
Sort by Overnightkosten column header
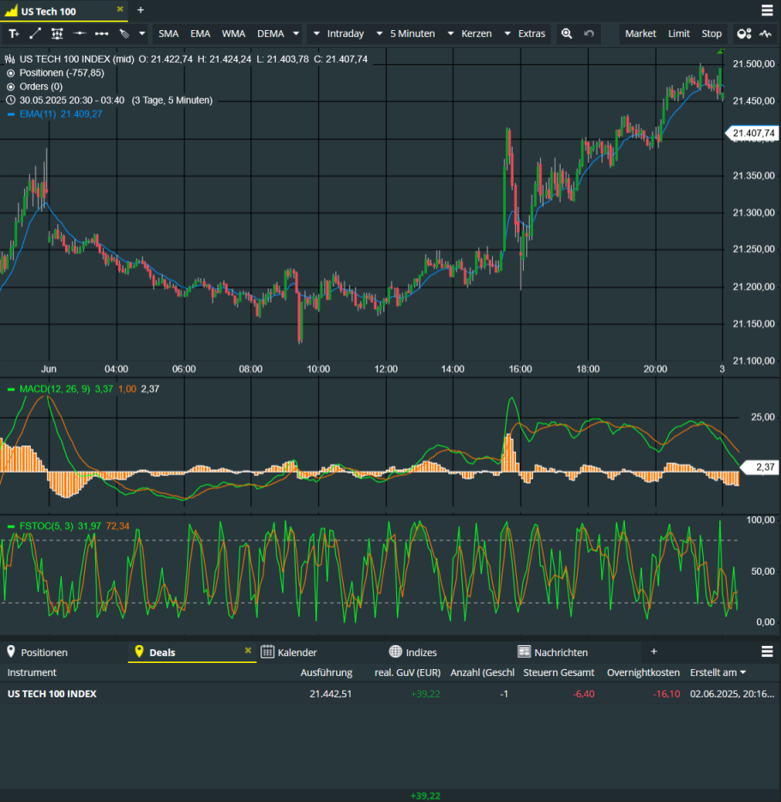pos(643,672)
